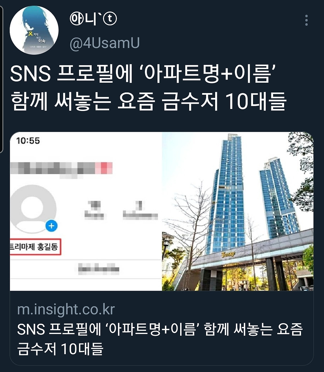View the apartment towers photo
Viewport: 324px width, 372px height.
pos(237,211)
